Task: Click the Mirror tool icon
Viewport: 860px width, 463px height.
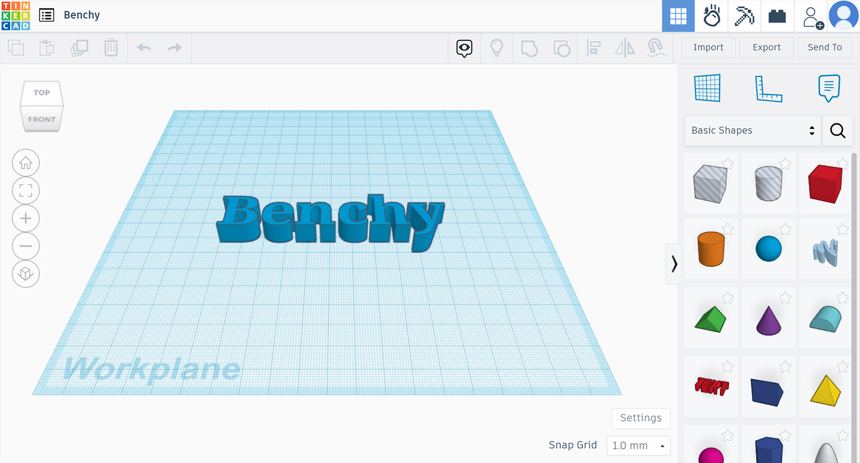Action: pyautogui.click(x=625, y=48)
